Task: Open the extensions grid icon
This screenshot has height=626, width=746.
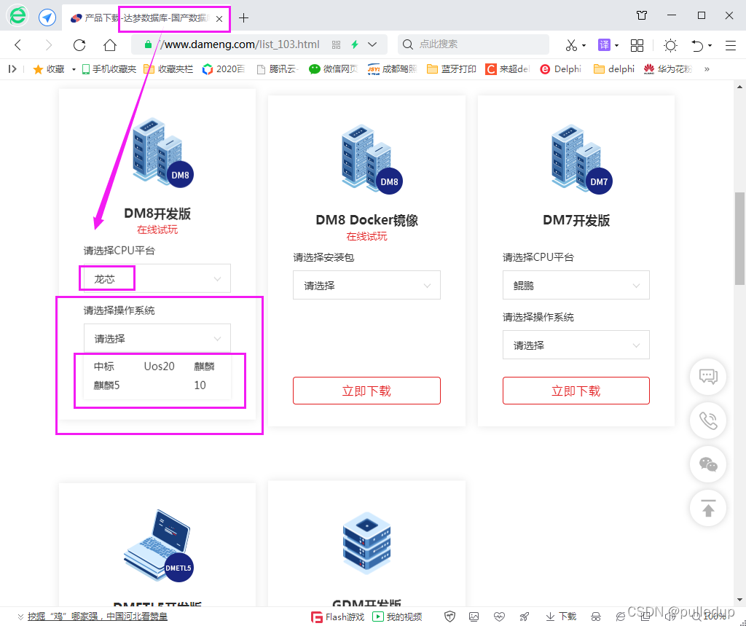Action: pos(637,45)
